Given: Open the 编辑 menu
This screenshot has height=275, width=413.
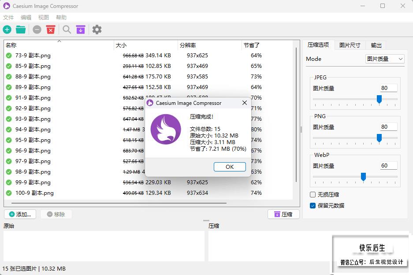Looking at the screenshot, I should point(26,17).
